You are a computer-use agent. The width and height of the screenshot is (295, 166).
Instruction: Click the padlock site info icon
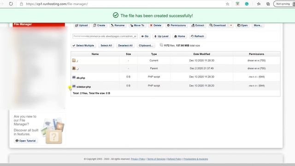(x=22, y=4)
